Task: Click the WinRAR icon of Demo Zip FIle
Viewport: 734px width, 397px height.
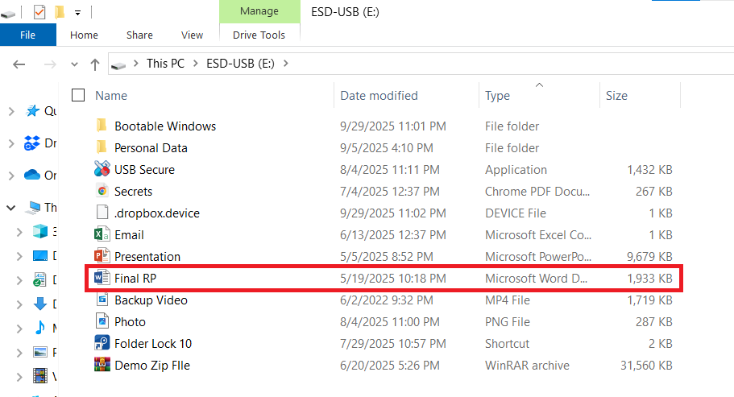Action: (x=102, y=364)
